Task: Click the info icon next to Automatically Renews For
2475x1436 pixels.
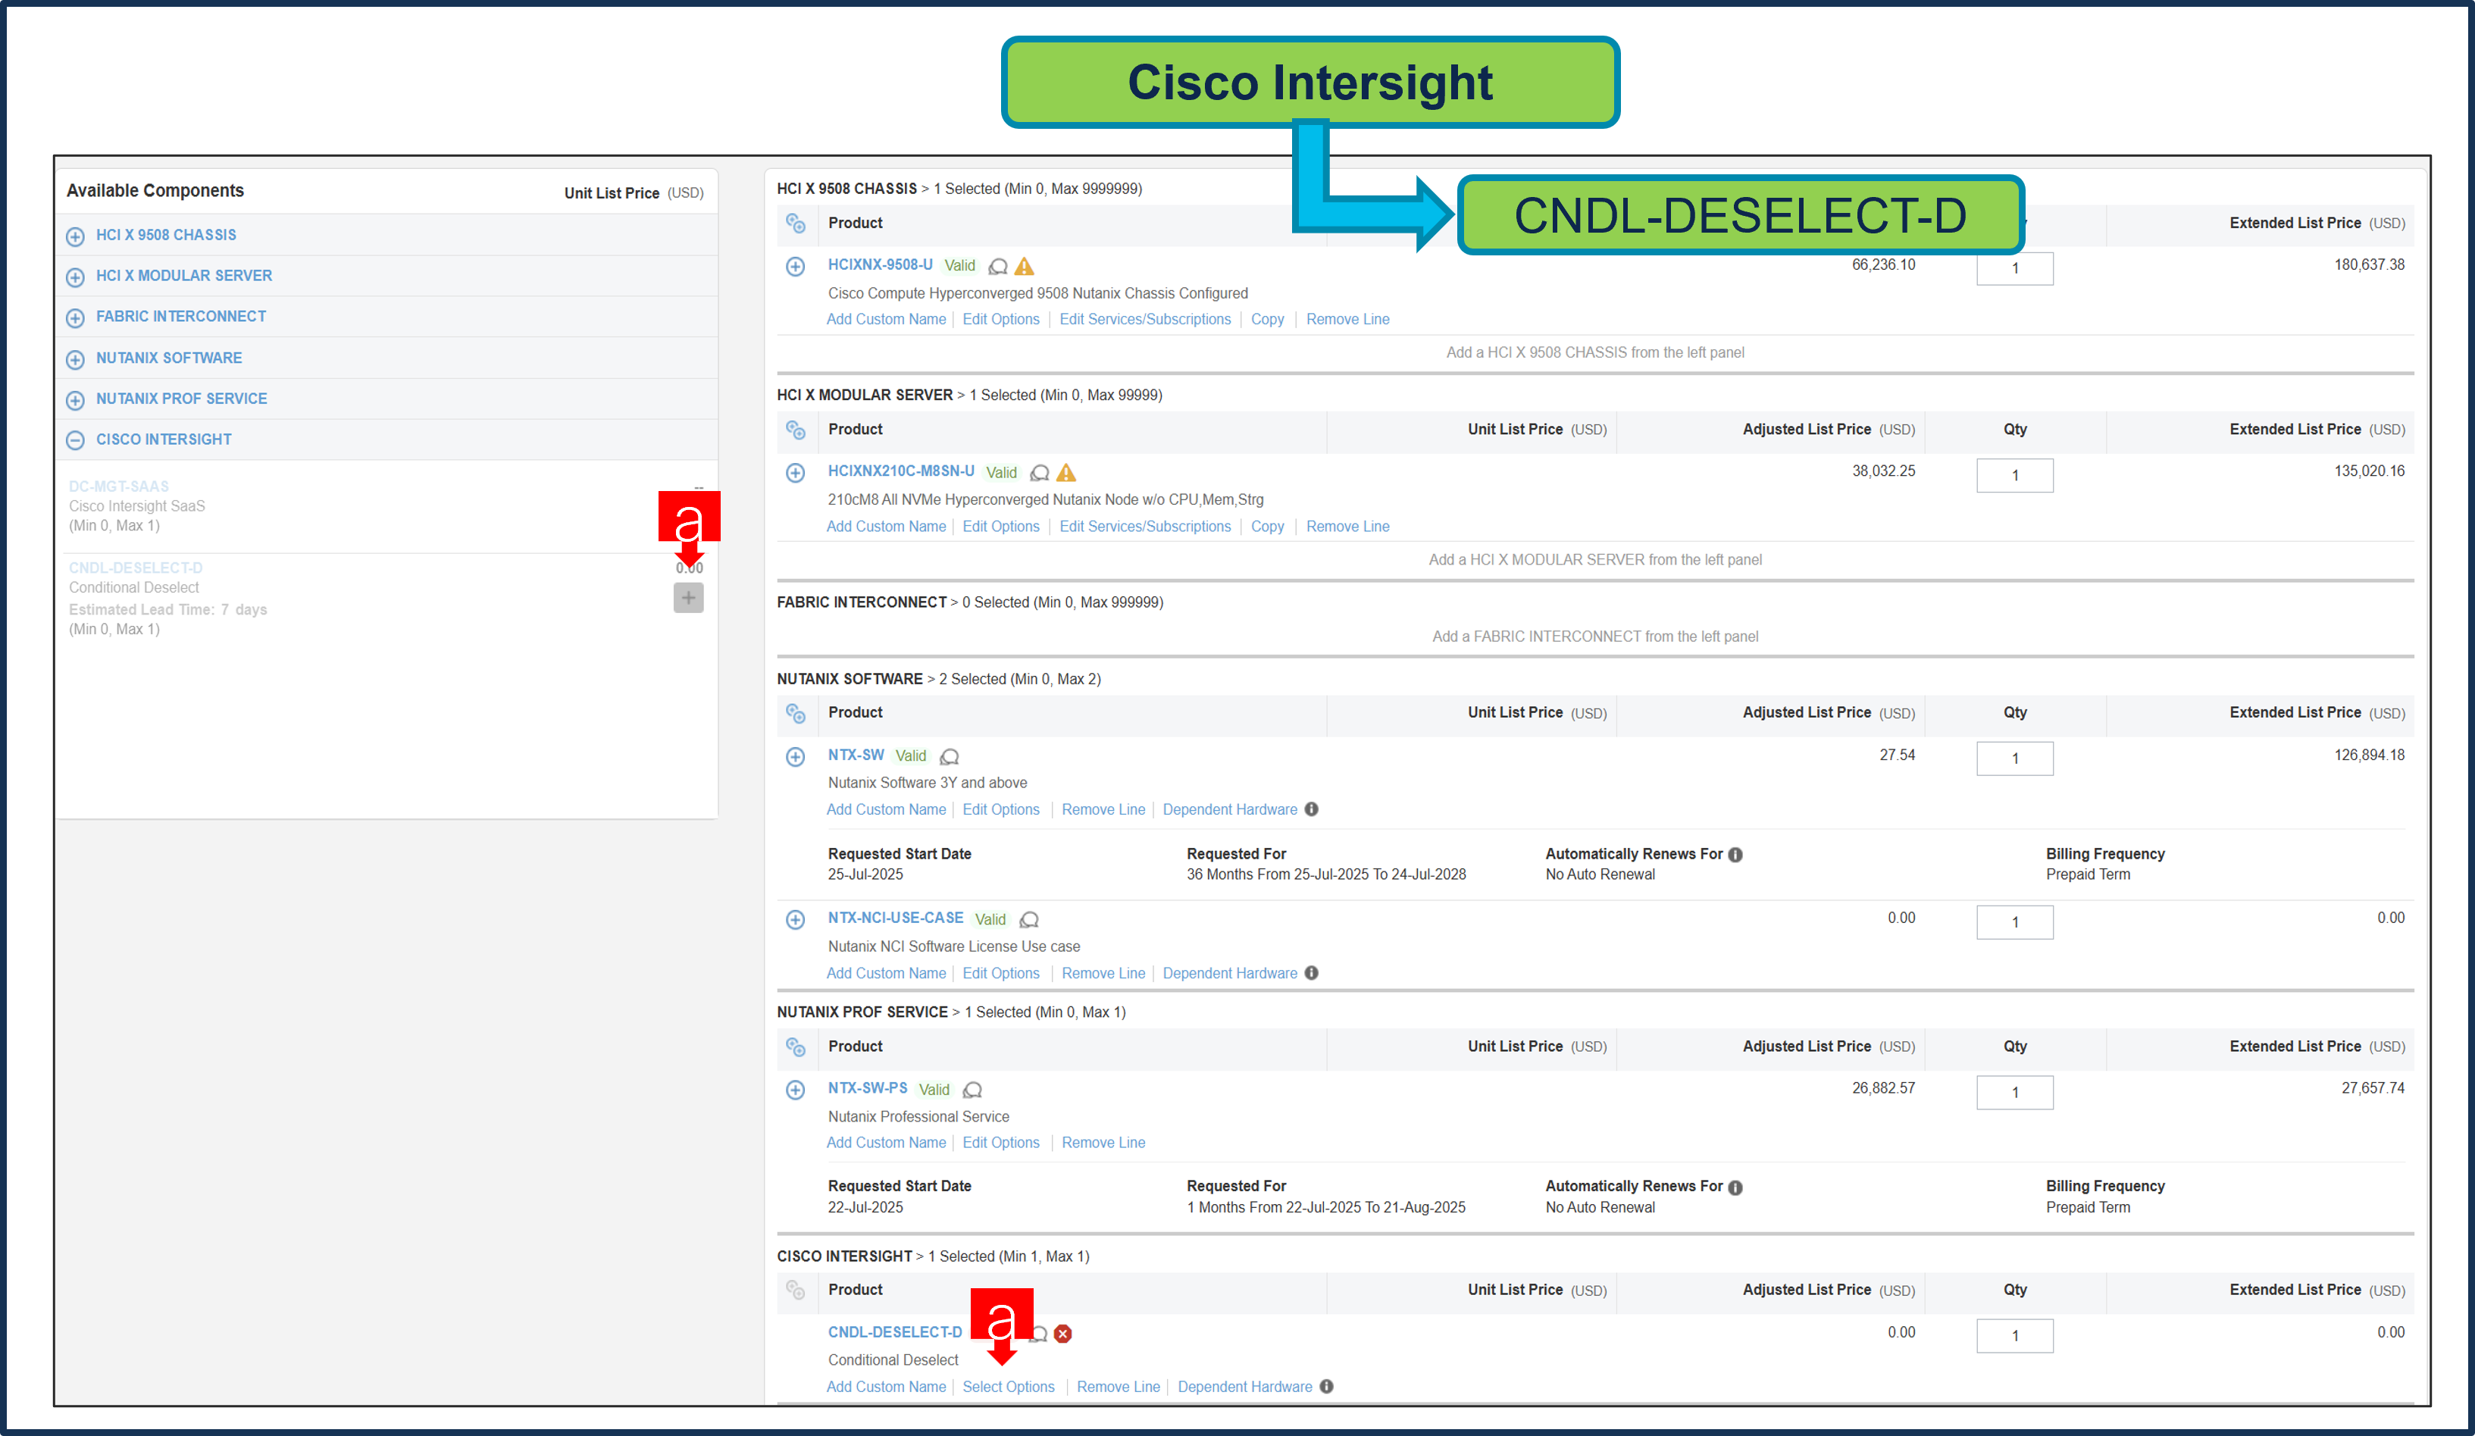Action: (x=1736, y=853)
